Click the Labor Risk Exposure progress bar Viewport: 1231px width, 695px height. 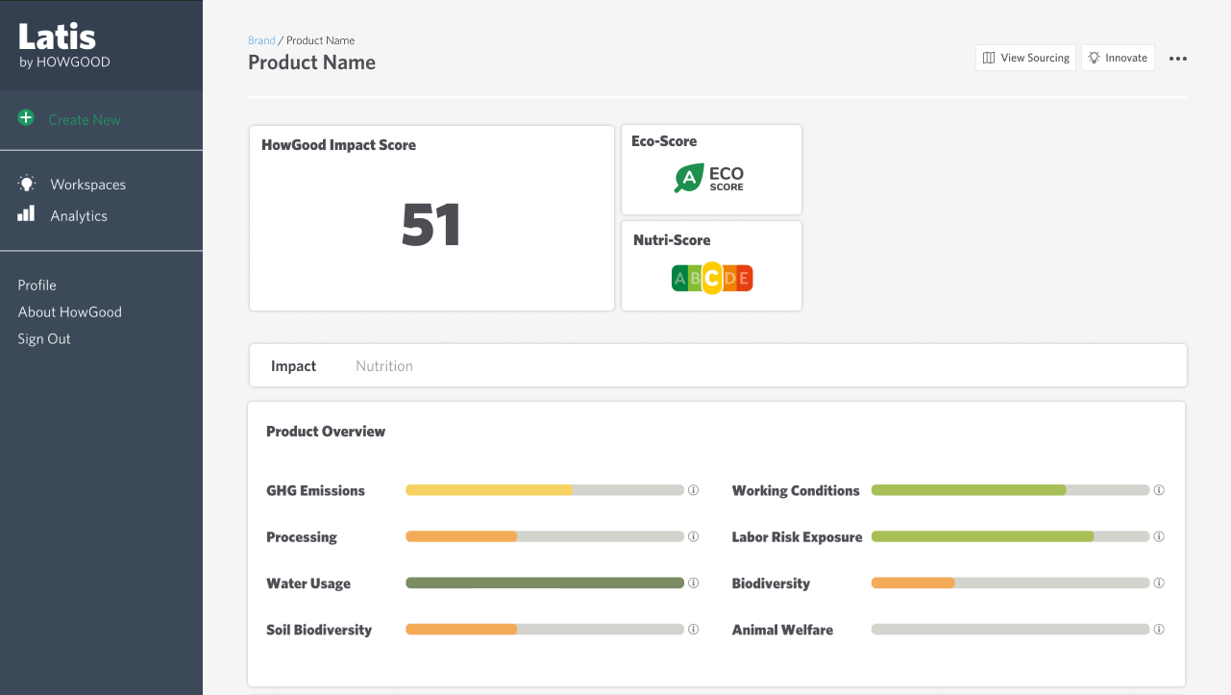tap(1010, 536)
